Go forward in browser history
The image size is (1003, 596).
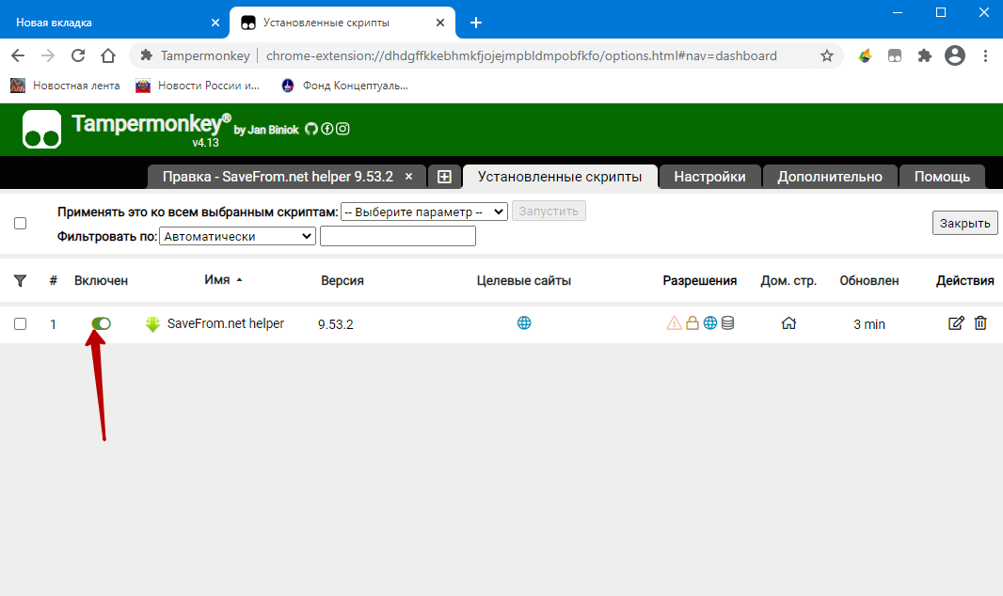[48, 55]
